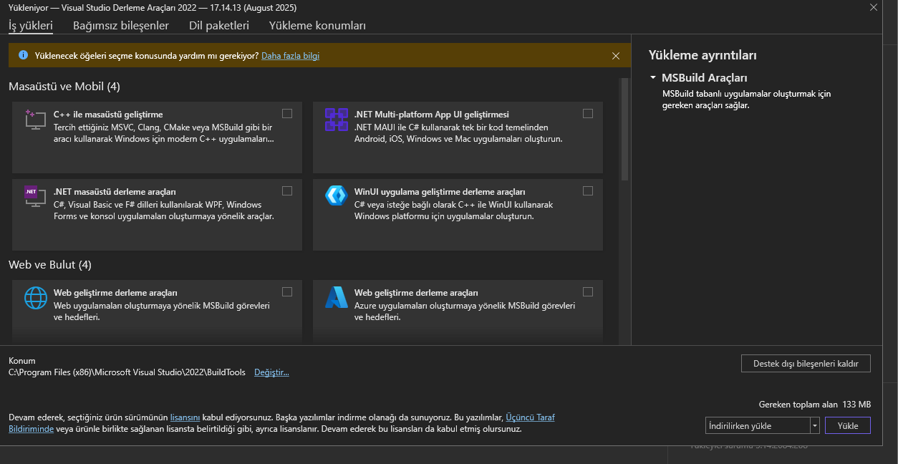
Task: Open the Dil paketleri tab
Action: (x=219, y=26)
